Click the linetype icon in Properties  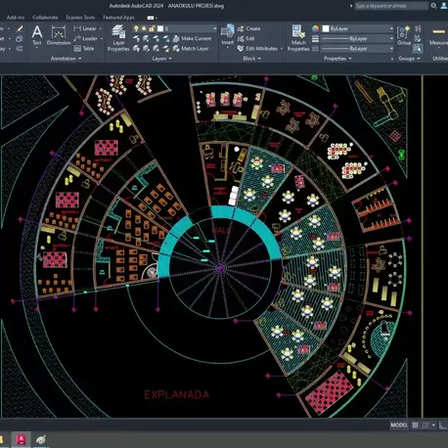[315, 49]
